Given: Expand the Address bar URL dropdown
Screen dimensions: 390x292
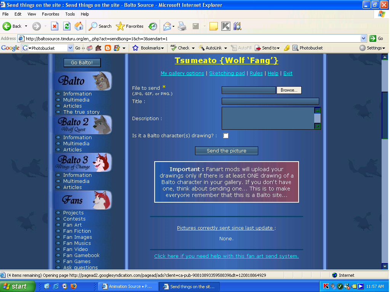Looking at the screenshot, I should (x=363, y=38).
